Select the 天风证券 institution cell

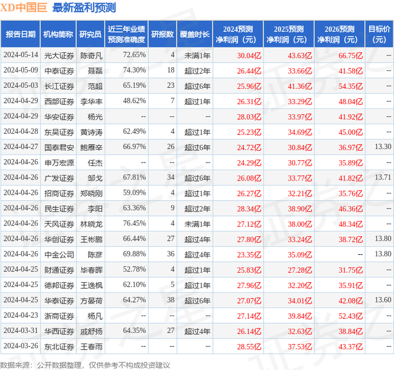[x=59, y=224]
